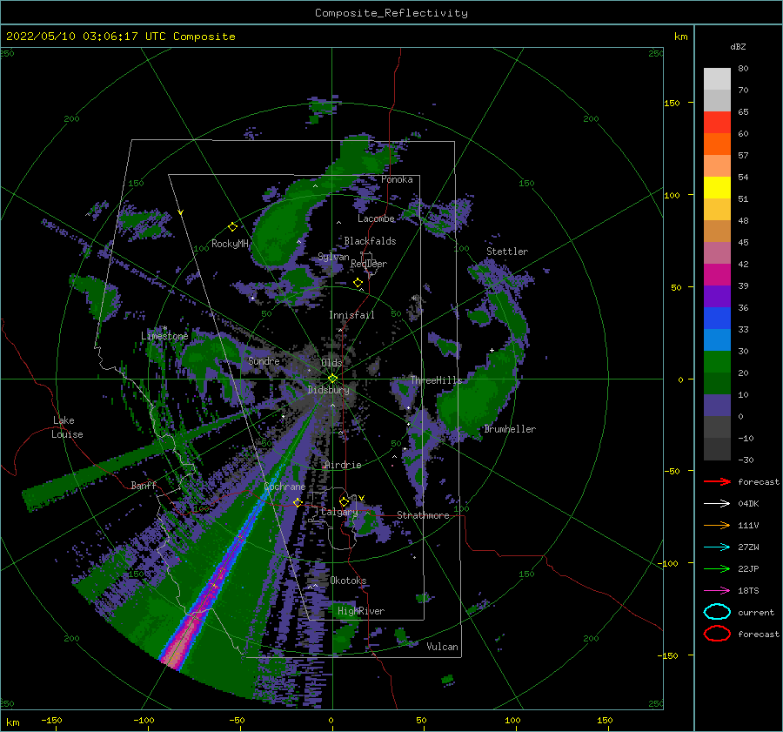This screenshot has height=732, width=783.
Task: Click the Limestone label
Action: 164,336
